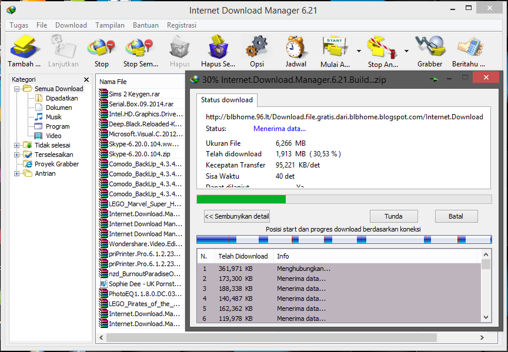Click the Hapus Selesai toolbar icon
508x352 pixels.
click(x=218, y=47)
